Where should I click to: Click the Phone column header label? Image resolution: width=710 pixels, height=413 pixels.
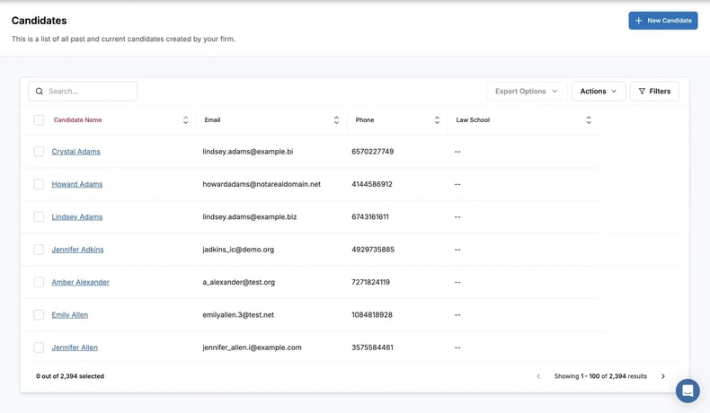coord(365,120)
